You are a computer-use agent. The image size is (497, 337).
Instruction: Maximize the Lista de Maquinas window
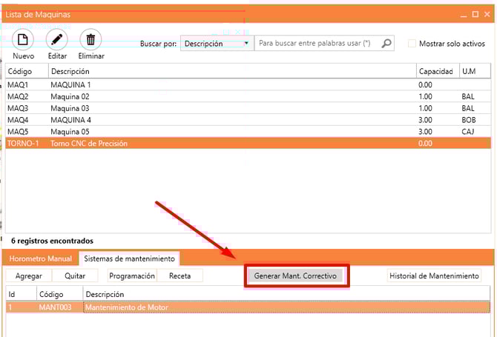475,14
